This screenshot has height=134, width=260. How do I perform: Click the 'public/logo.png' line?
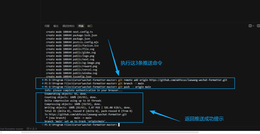point(70,56)
